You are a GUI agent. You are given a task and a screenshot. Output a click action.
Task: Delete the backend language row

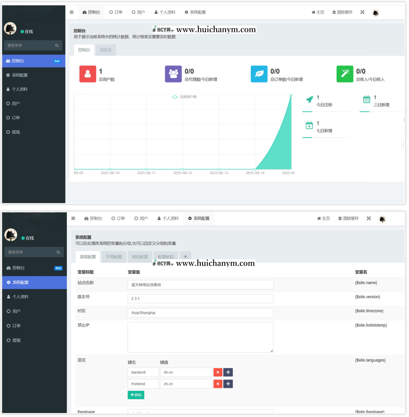[218, 372]
